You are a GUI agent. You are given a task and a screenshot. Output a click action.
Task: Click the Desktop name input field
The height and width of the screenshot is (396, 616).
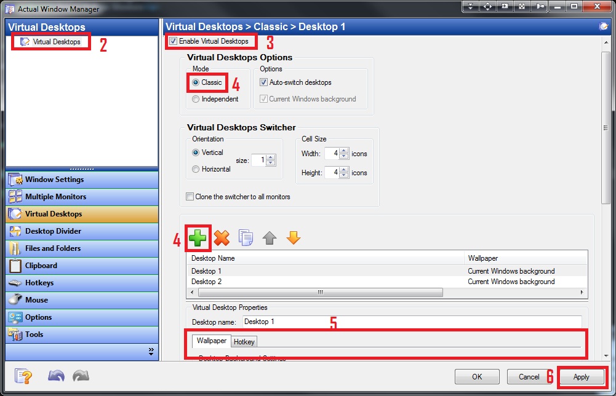point(412,322)
